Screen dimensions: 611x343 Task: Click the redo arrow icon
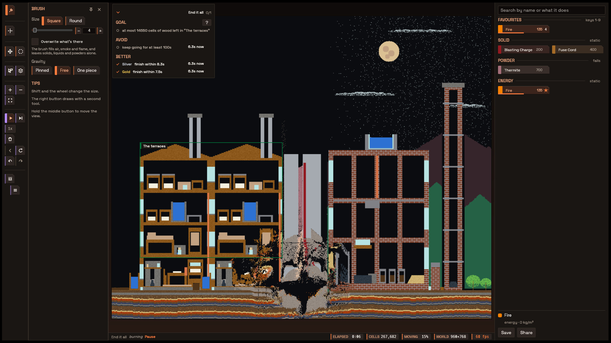[x=21, y=161]
